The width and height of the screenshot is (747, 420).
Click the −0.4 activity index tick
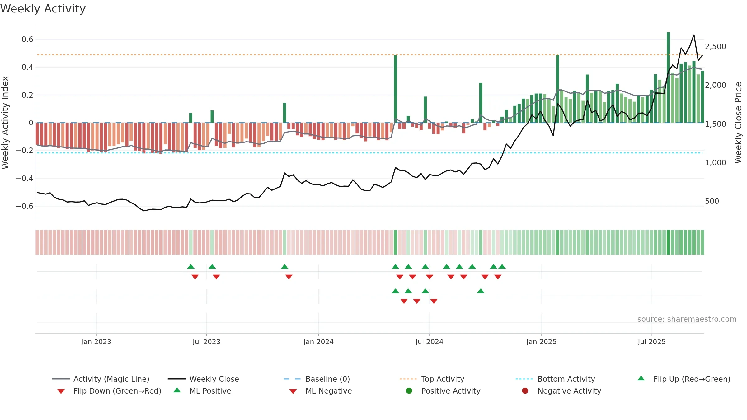click(x=25, y=178)
